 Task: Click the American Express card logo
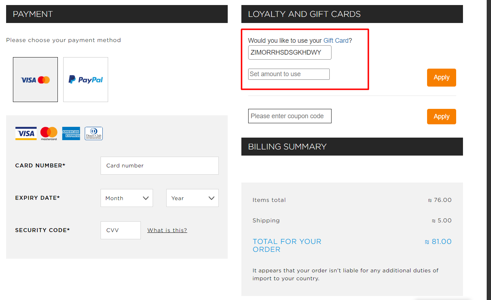click(x=71, y=133)
